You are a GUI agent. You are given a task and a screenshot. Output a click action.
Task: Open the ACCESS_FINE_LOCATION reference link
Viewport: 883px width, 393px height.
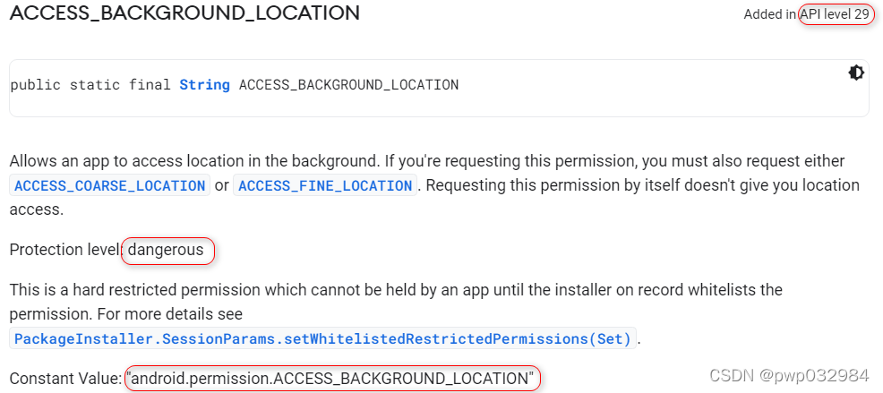[325, 186]
